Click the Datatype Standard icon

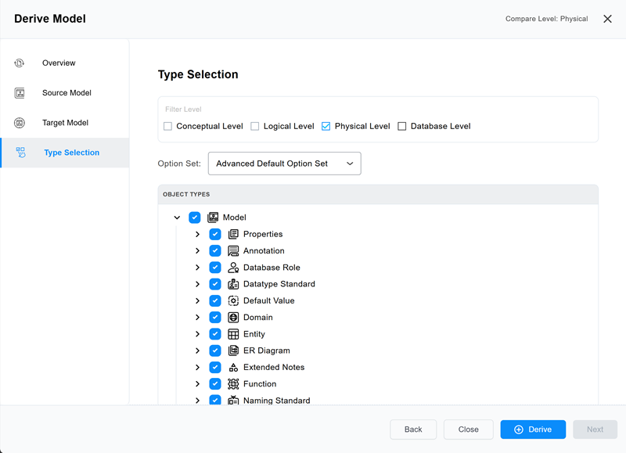233,284
